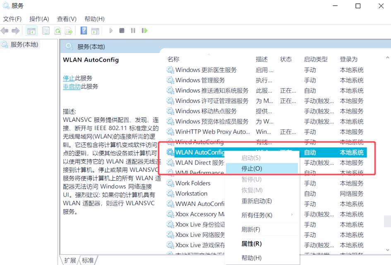Click the gear icon beside Windows 管理服务
Viewport: 391px width, 265px height.
coord(170,80)
